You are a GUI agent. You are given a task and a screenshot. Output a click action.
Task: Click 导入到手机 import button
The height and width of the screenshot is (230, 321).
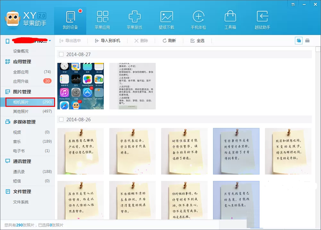[108, 41]
